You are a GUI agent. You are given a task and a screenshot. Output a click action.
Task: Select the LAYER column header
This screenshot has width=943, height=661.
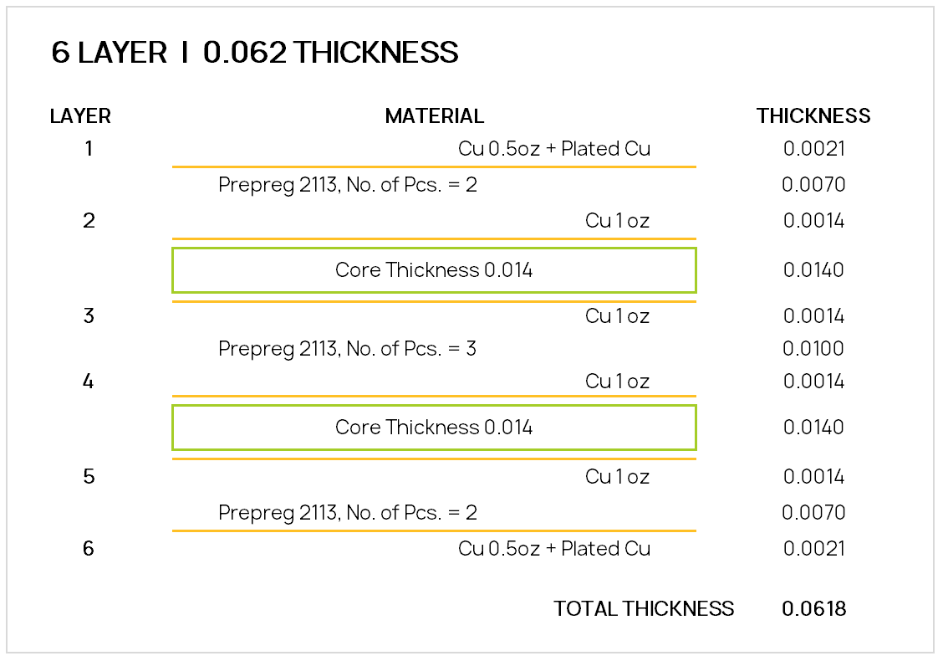(80, 116)
